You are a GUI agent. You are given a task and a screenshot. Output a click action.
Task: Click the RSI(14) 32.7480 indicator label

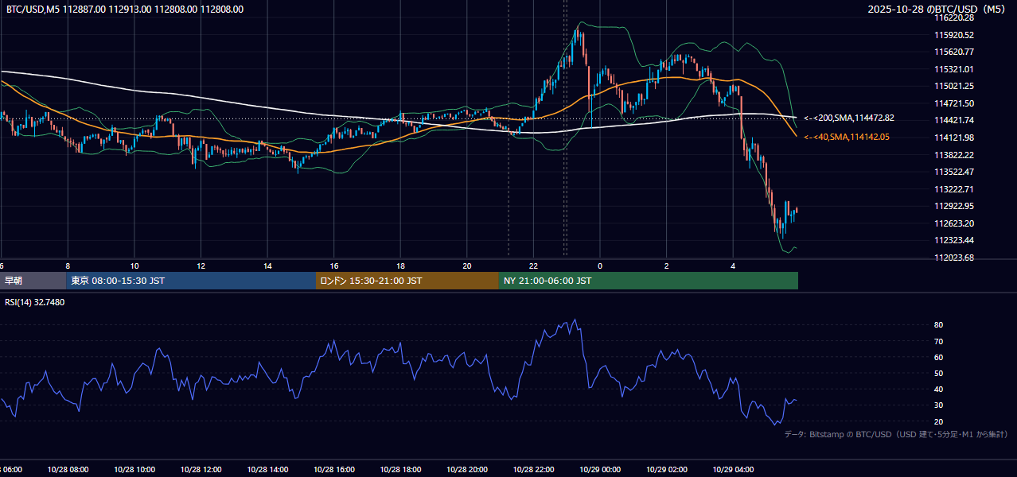pos(35,302)
